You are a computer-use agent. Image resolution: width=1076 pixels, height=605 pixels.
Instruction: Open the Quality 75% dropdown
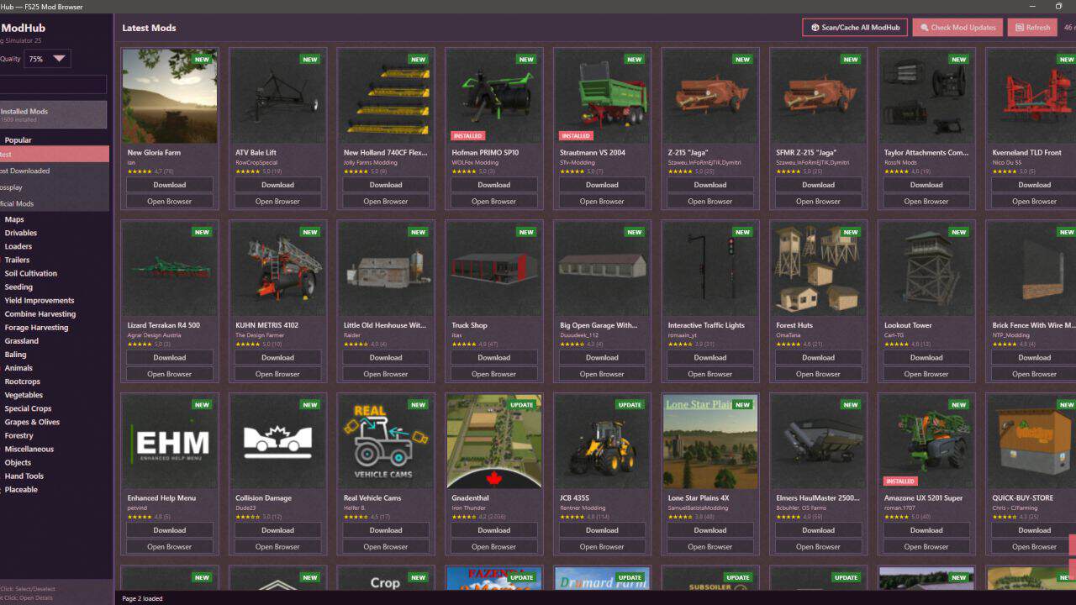click(47, 59)
